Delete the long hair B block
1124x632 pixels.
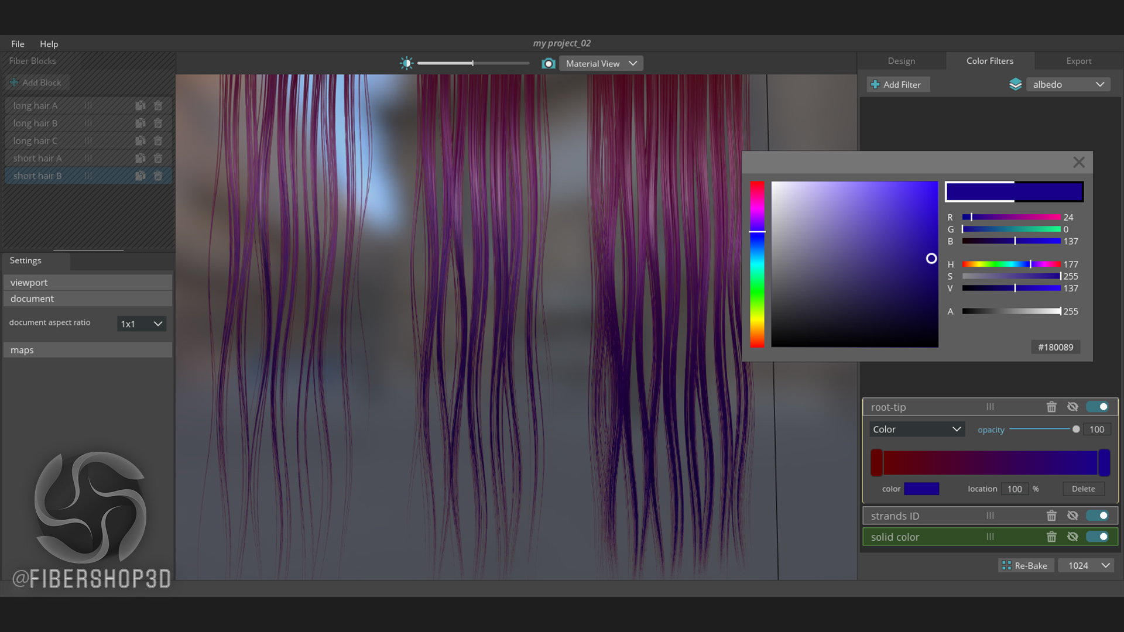coord(158,123)
